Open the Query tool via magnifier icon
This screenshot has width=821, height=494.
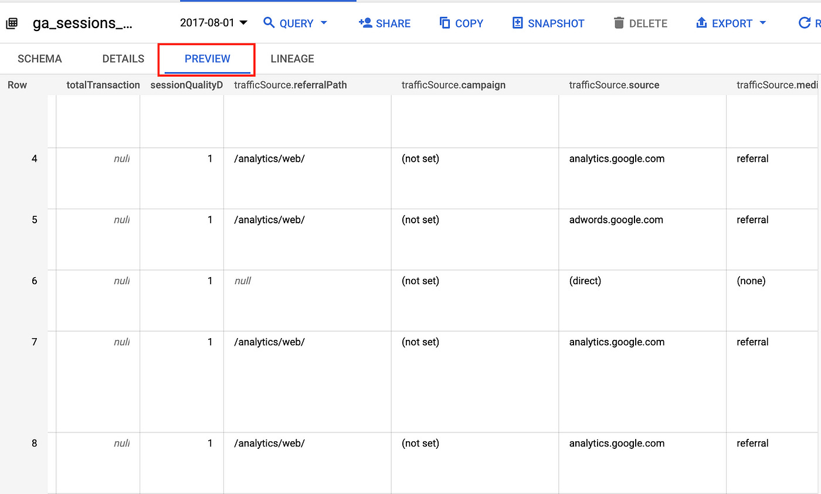click(x=269, y=23)
